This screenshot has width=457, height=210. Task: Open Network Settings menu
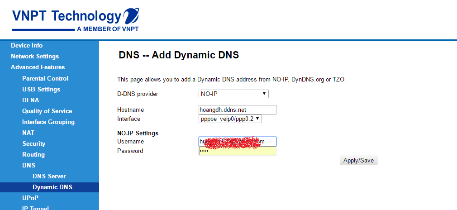click(35, 56)
